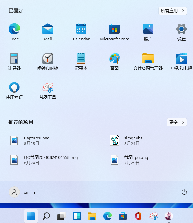
Task: Open the power options button
Action: point(184,192)
